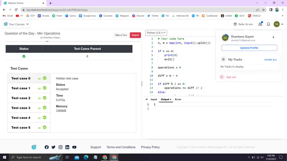Expand the profile menu chevron beside SG

tap(282, 24)
